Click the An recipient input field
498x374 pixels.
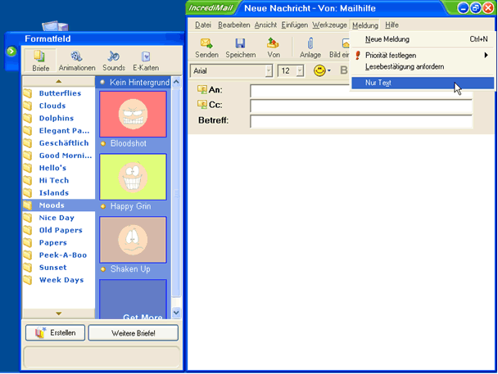click(361, 91)
